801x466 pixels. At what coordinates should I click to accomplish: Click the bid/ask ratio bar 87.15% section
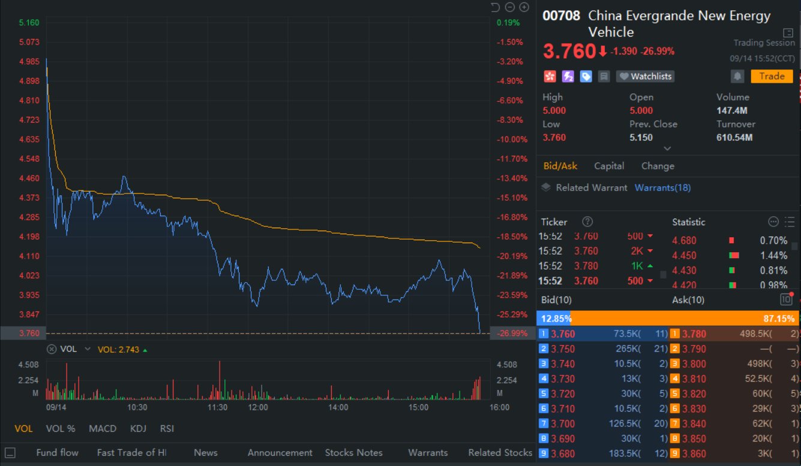(x=686, y=319)
